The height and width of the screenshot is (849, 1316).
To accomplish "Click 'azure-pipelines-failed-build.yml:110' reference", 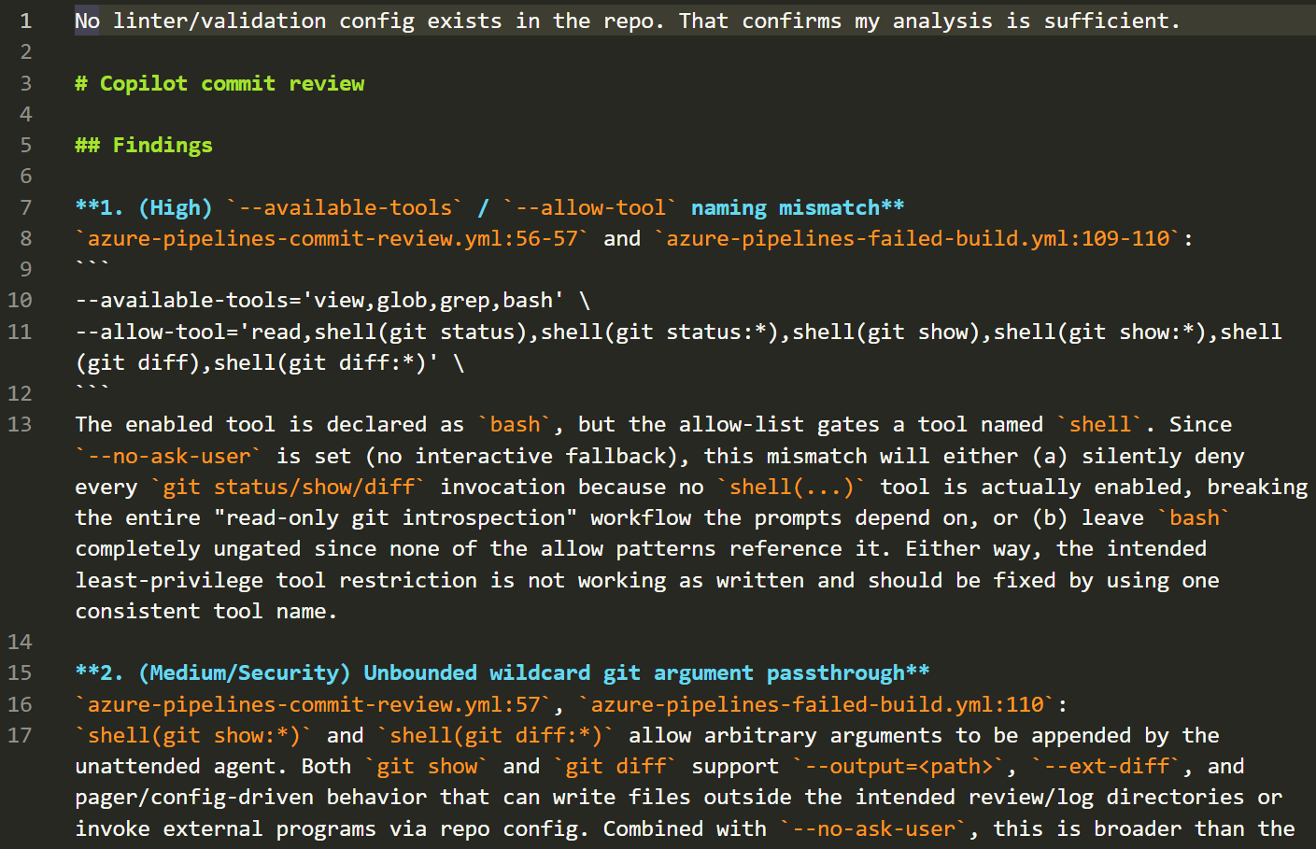I will pyautogui.click(x=817, y=704).
